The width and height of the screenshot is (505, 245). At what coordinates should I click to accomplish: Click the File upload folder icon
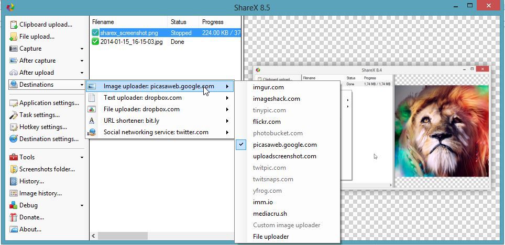point(14,37)
